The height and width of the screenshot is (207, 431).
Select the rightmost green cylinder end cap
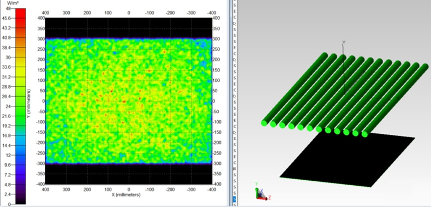[x=364, y=134]
